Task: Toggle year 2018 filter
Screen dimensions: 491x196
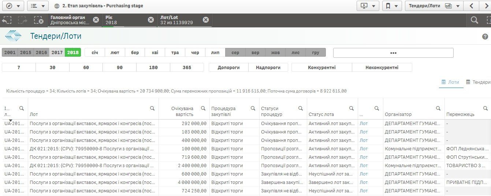Action: (x=73, y=53)
